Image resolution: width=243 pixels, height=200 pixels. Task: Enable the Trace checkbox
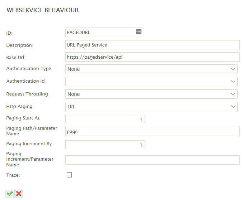tap(69, 175)
